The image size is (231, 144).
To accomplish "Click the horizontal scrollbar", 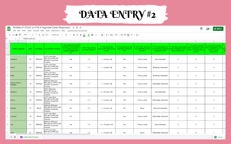I will [x=53, y=134].
